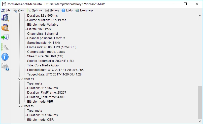Select the Duration_LastFrame: 4300 row
This screenshot has height=124, width=203.
[x=46, y=97]
